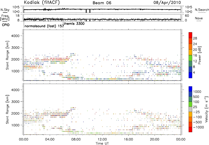Click the "28" power colorbar tick label
Screen dimensions: 209x145
click(195, 38)
